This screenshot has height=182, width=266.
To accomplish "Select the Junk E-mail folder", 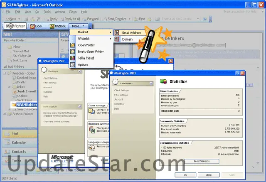I will click(26, 91).
